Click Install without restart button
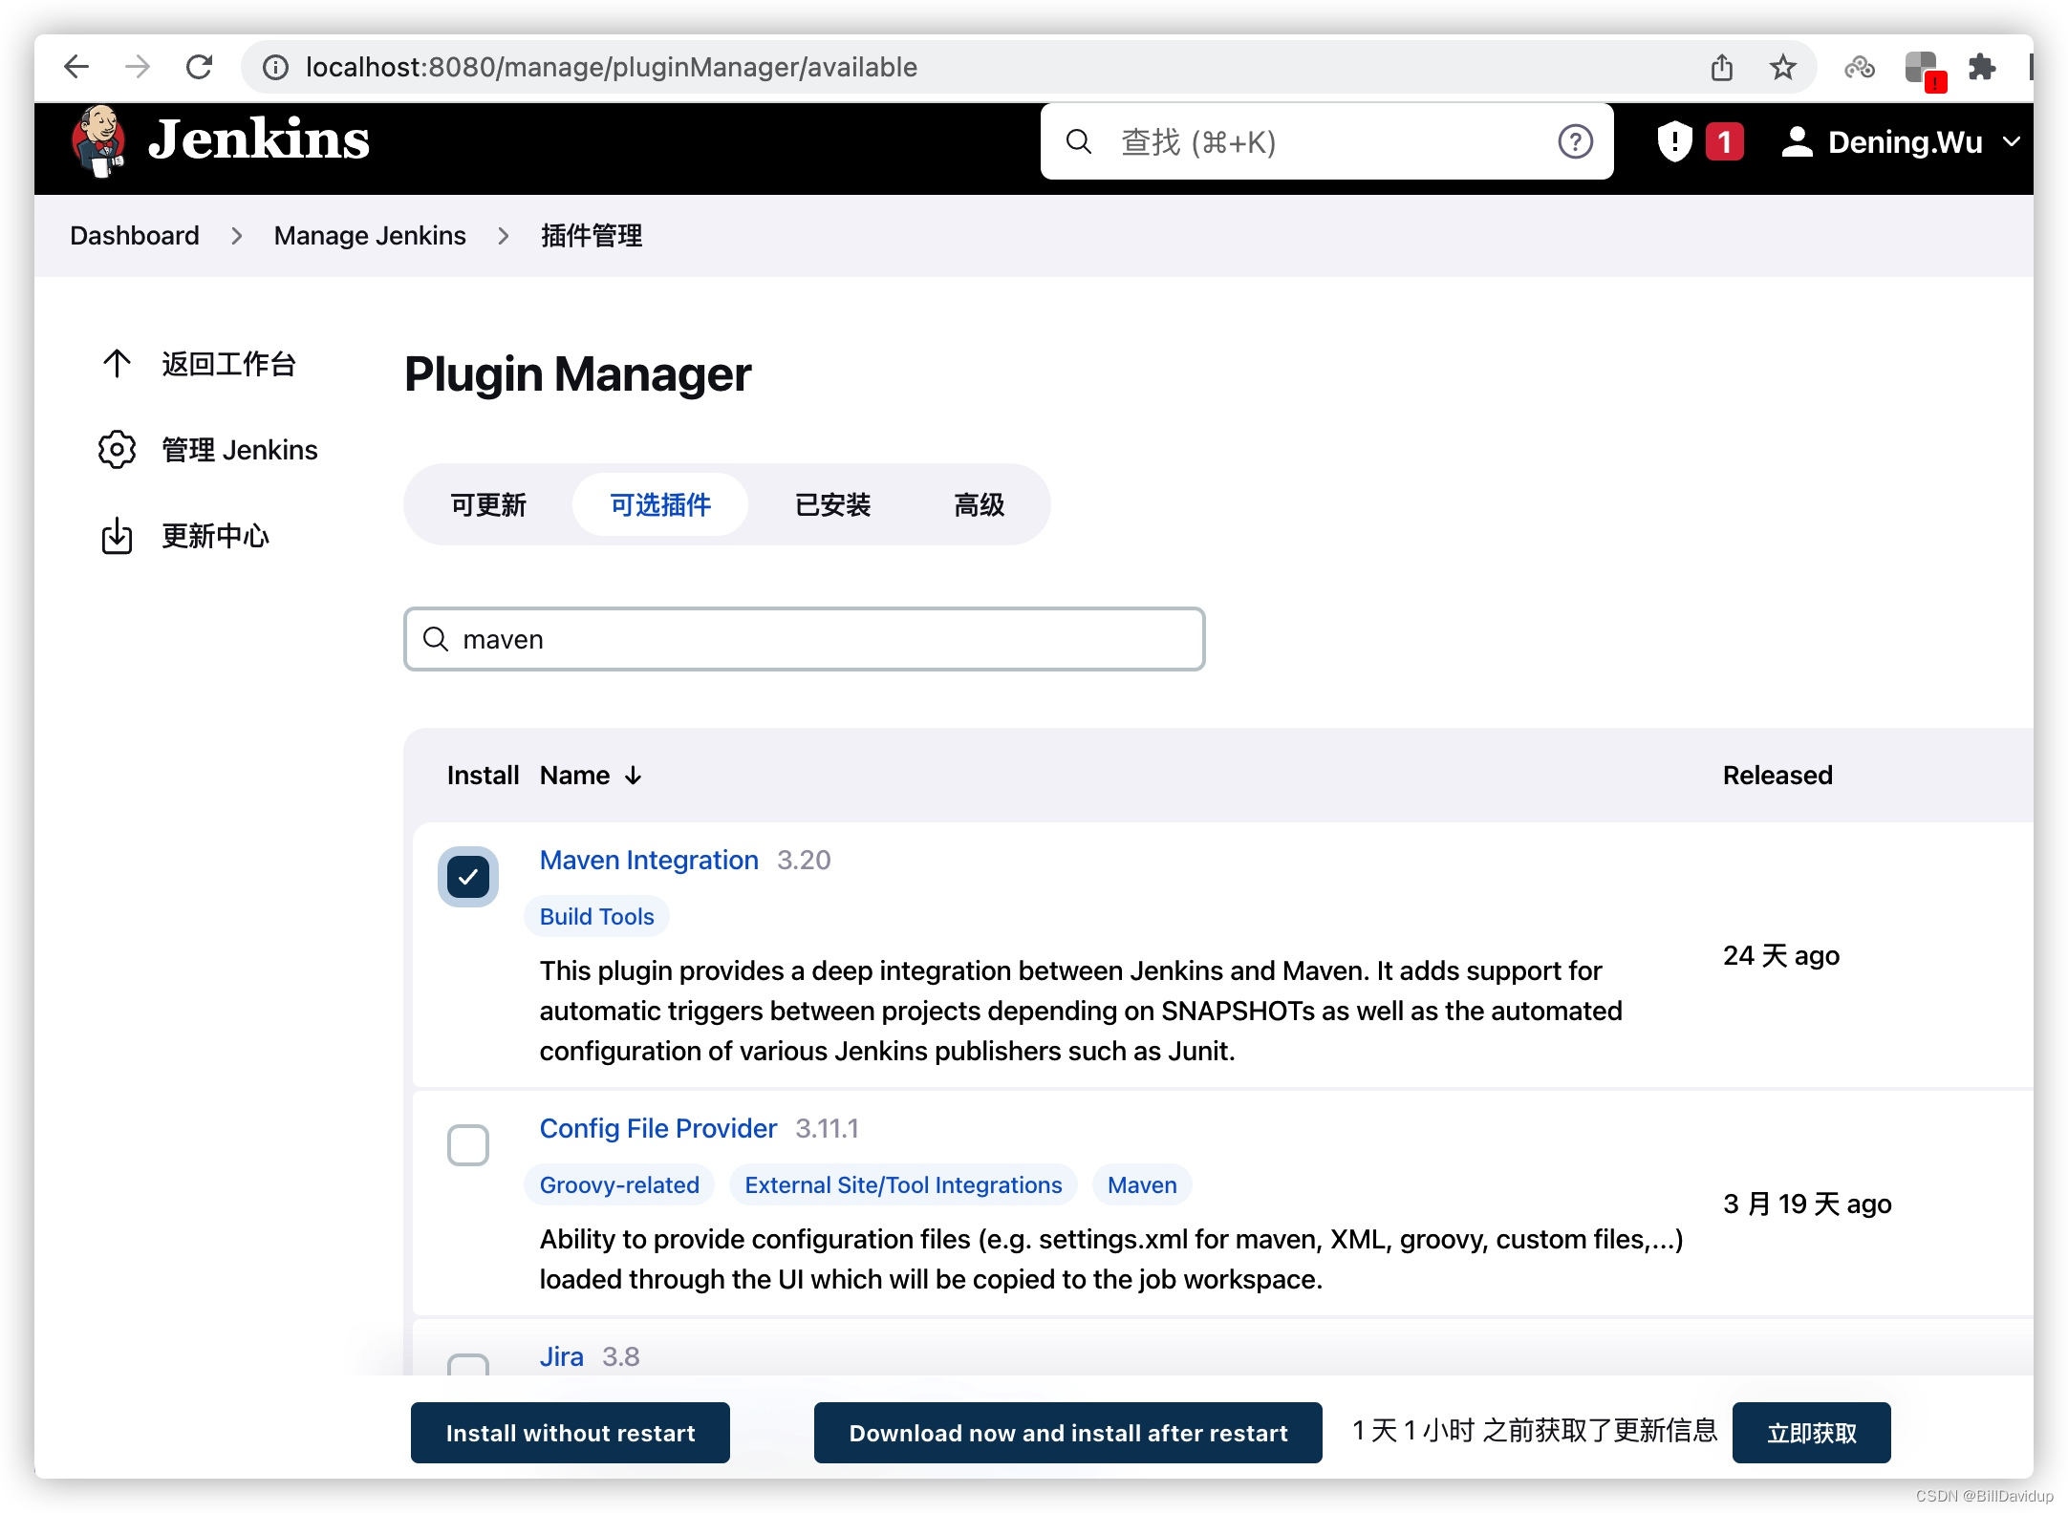The image size is (2068, 1513). [x=571, y=1433]
